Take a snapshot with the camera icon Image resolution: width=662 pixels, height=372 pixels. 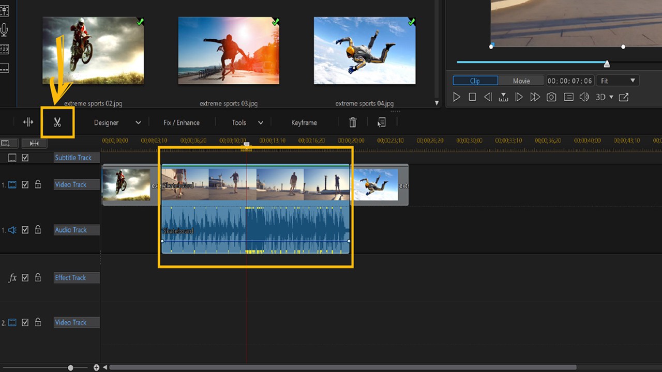(551, 97)
